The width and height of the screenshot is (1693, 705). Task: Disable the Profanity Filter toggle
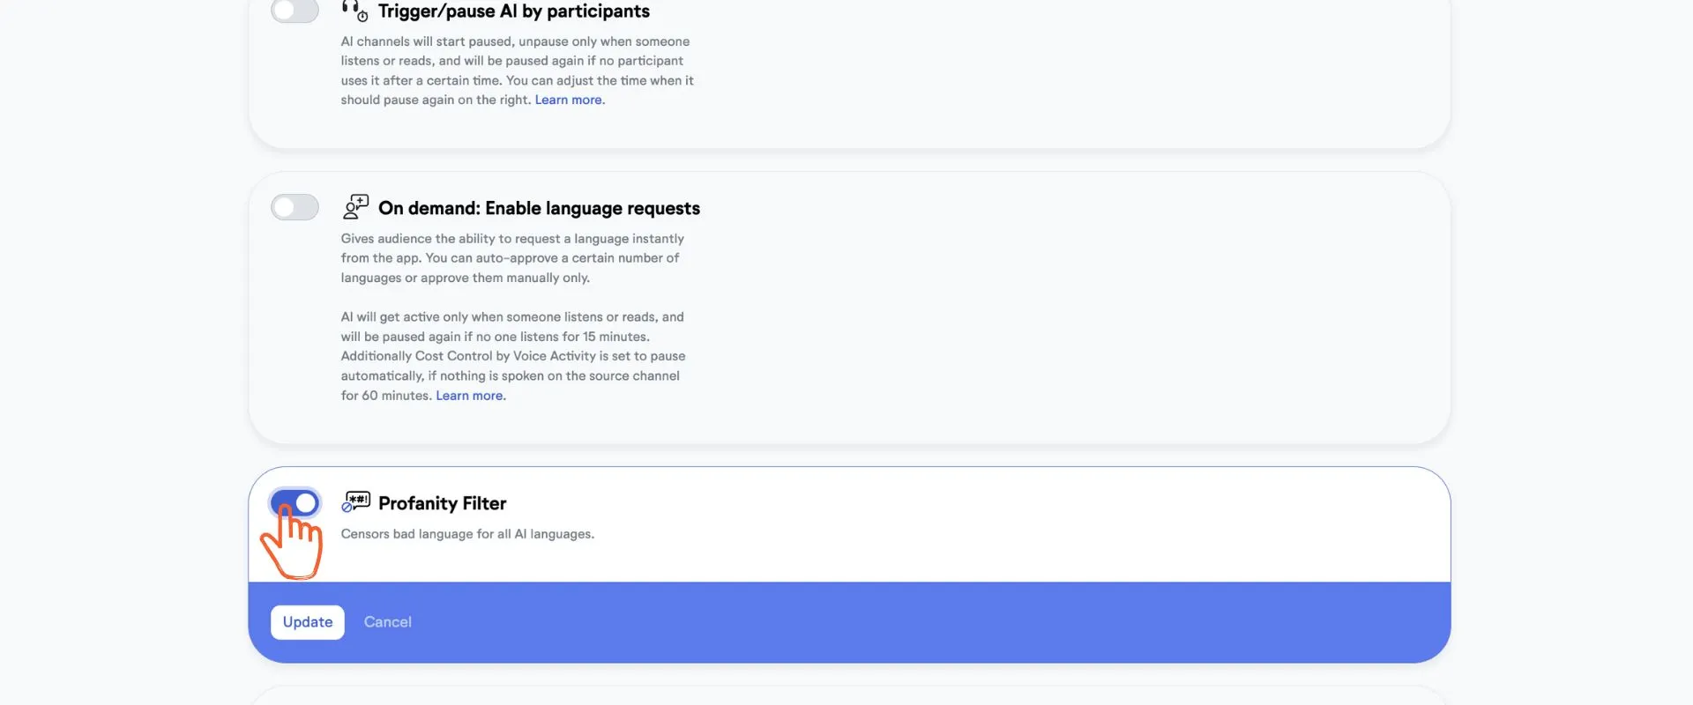tap(295, 503)
